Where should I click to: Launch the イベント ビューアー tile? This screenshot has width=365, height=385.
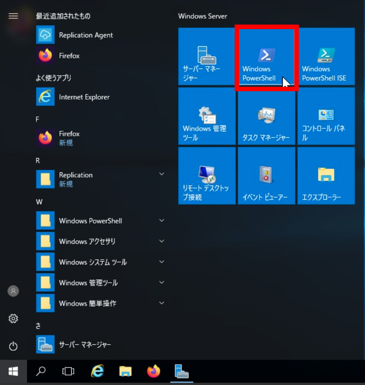pyautogui.click(x=267, y=176)
